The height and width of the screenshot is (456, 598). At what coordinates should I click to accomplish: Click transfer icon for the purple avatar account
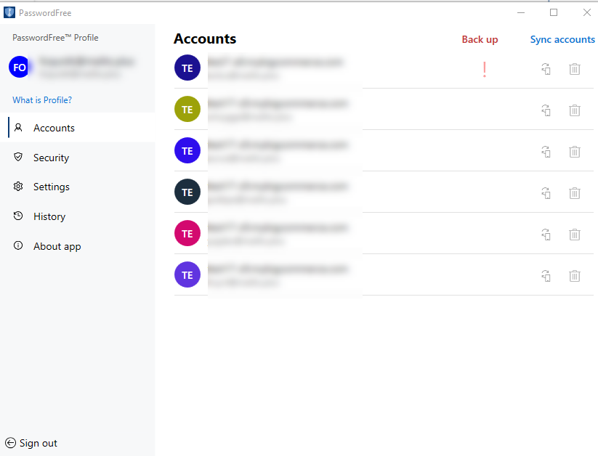coord(546,276)
